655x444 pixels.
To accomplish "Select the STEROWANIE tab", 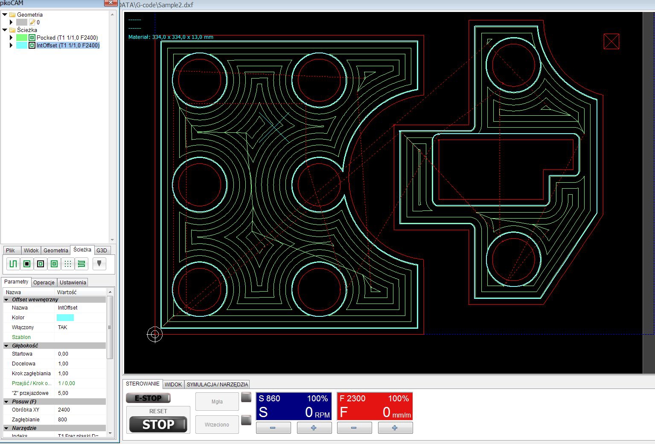I will tap(143, 384).
